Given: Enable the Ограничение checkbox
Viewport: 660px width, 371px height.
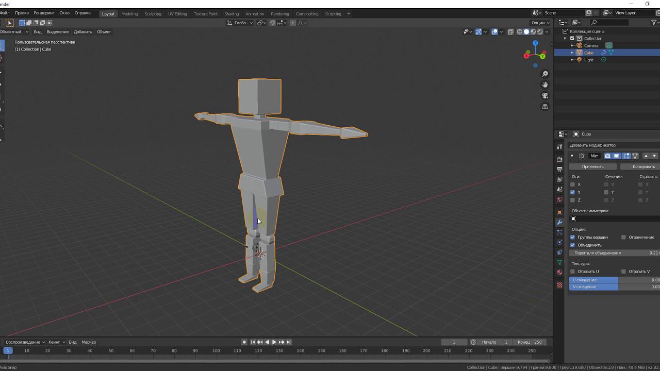Looking at the screenshot, I should point(623,238).
